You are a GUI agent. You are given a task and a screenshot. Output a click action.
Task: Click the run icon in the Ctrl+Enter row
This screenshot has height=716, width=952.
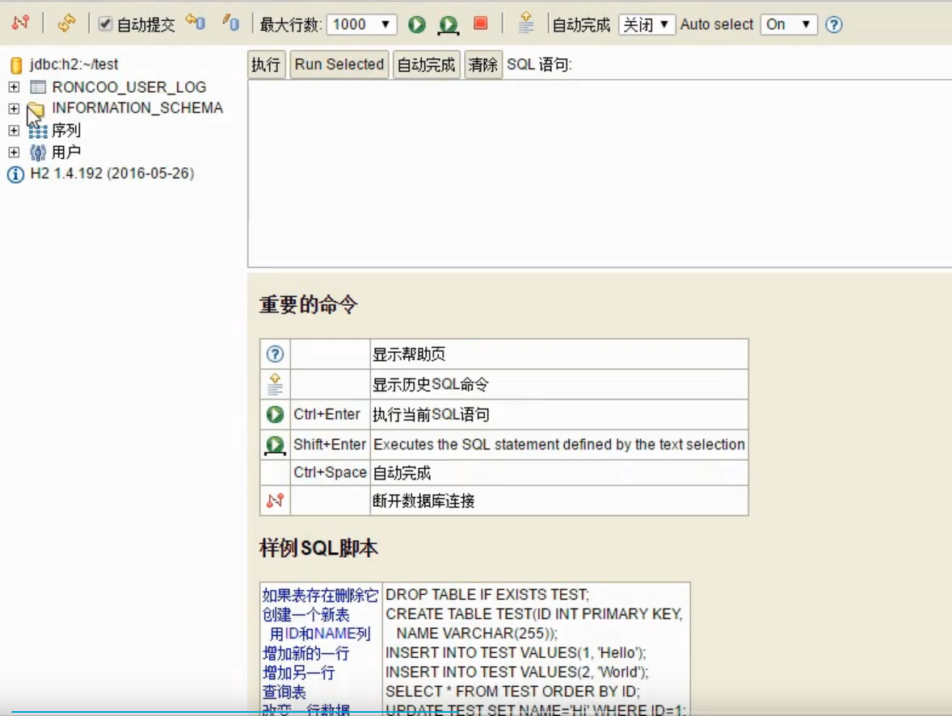pyautogui.click(x=275, y=415)
